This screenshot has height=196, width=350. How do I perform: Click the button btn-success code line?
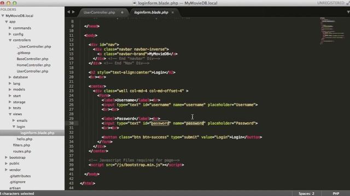click(x=182, y=137)
